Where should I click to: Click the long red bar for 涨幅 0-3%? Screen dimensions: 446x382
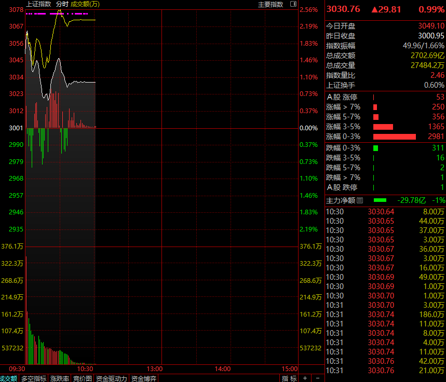click(x=395, y=137)
